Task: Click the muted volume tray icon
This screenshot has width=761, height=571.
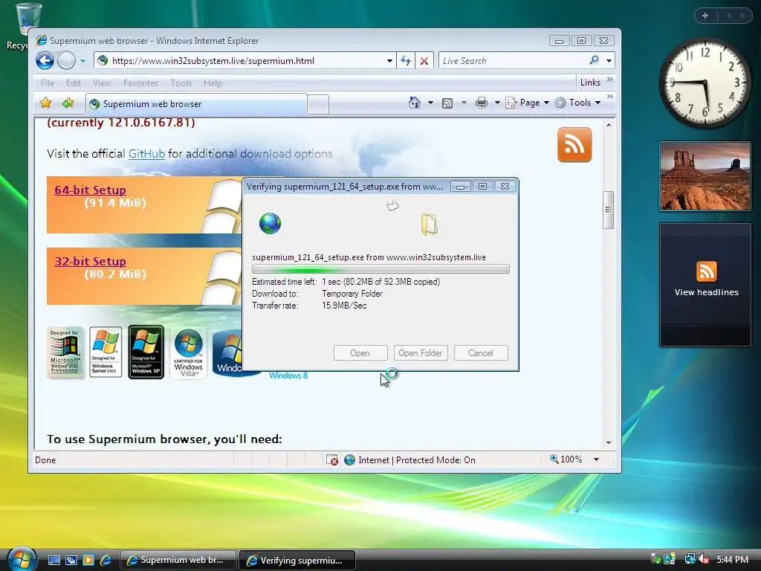Action: 704,560
